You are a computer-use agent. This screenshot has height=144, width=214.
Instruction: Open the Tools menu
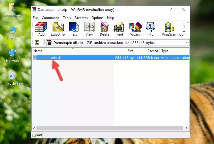(67, 18)
